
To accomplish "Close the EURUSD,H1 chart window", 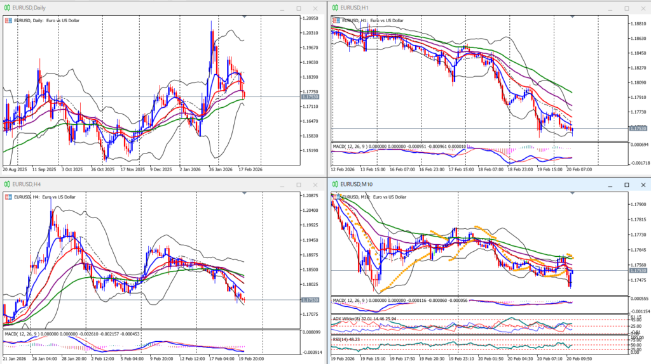I will pos(641,8).
